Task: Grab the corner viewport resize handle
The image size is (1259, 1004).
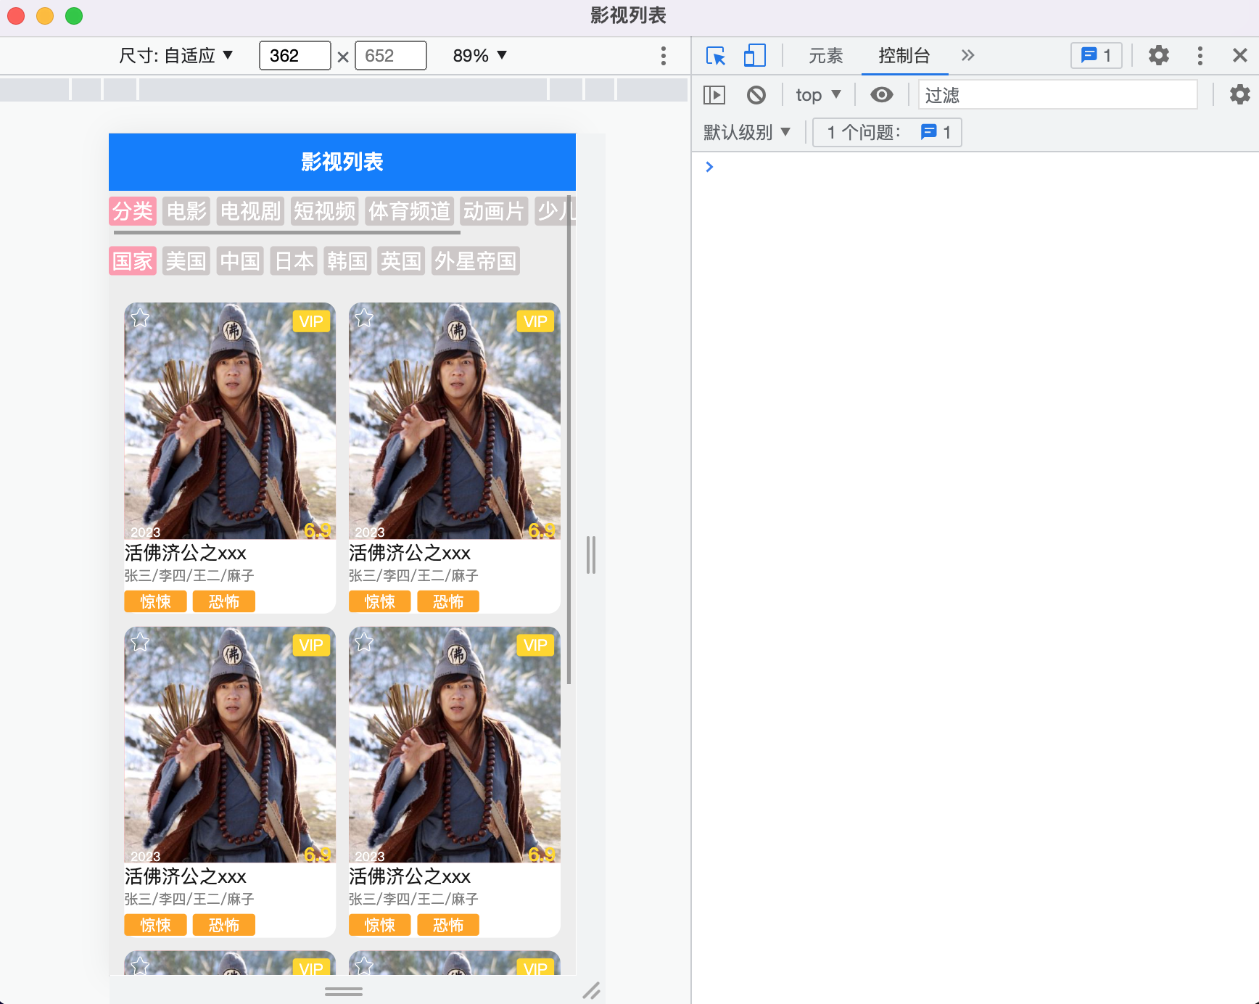Action: click(591, 991)
